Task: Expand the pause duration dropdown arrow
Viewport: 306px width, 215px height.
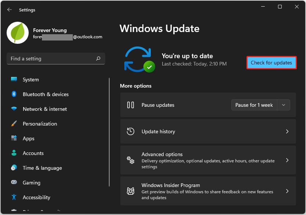Action: [x=283, y=105]
